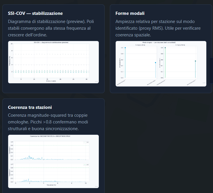
Task: Click the coherence description mentioning Picchi >0.8
Action: tap(48, 122)
